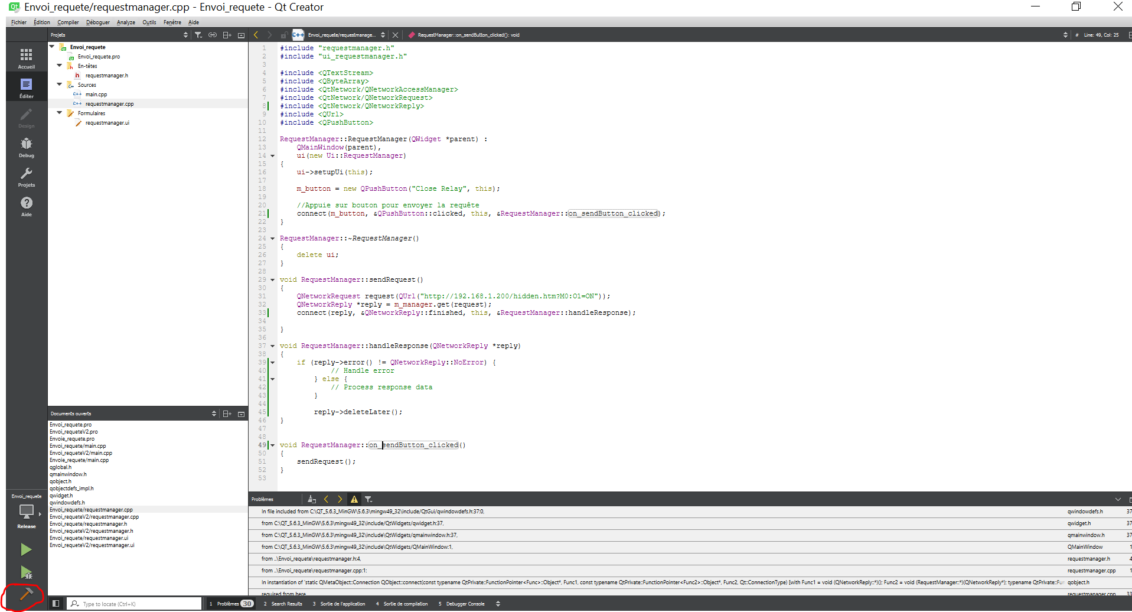Image resolution: width=1132 pixels, height=612 pixels.
Task: Collapse the En-têtes folder
Action: tap(60, 66)
